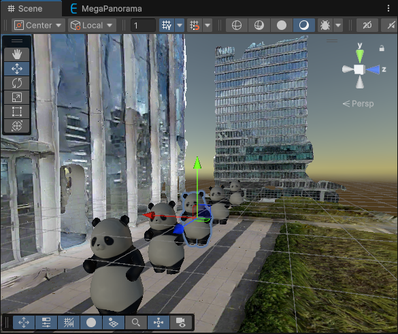Open the Center pivot dropdown
The image size is (398, 334).
pyautogui.click(x=38, y=25)
